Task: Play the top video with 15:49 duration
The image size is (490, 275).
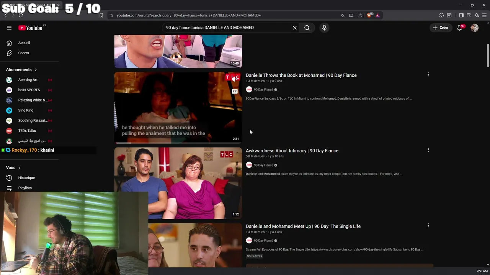Action: click(178, 51)
